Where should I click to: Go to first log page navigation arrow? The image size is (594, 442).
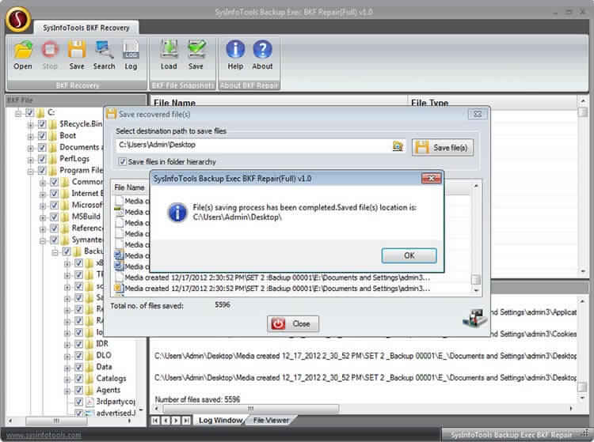pos(155,421)
